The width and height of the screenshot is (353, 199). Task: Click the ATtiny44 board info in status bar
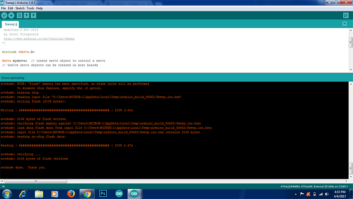(x=314, y=187)
